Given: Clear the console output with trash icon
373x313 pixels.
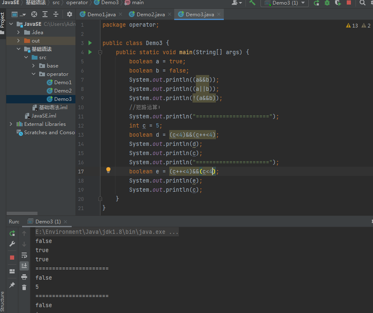Looking at the screenshot, I should (x=24, y=287).
